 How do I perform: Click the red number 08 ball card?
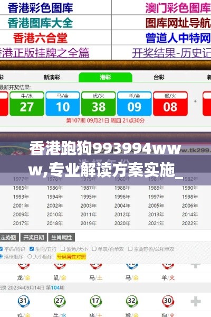(x=170, y=104)
